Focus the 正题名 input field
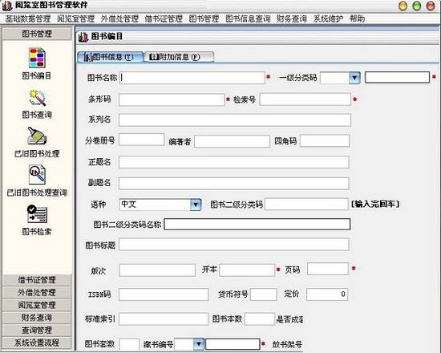 [x=233, y=162]
